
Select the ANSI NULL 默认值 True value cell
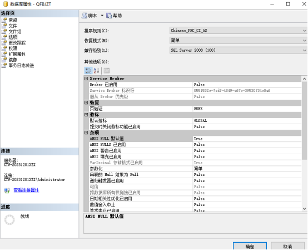coord(247,139)
